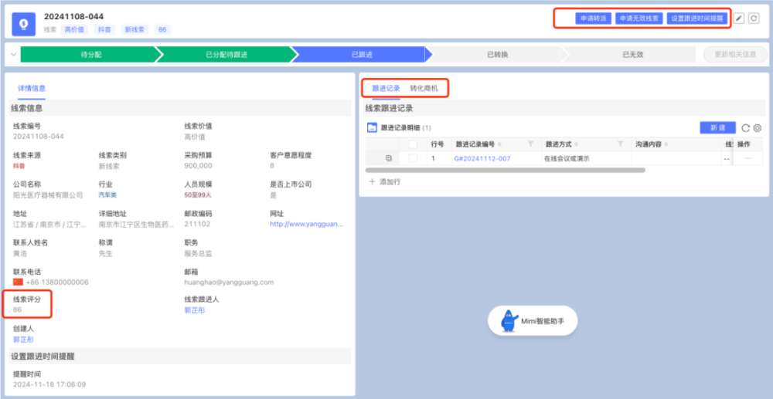Switch to the 转化商机 tab
The height and width of the screenshot is (399, 773).
coord(424,89)
